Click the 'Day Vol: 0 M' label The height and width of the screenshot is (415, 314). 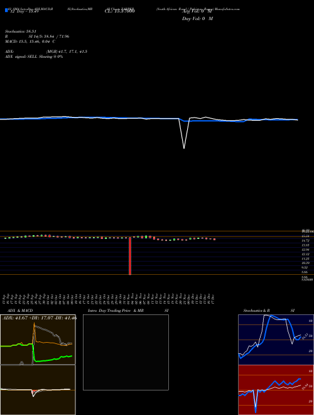[x=197, y=19]
